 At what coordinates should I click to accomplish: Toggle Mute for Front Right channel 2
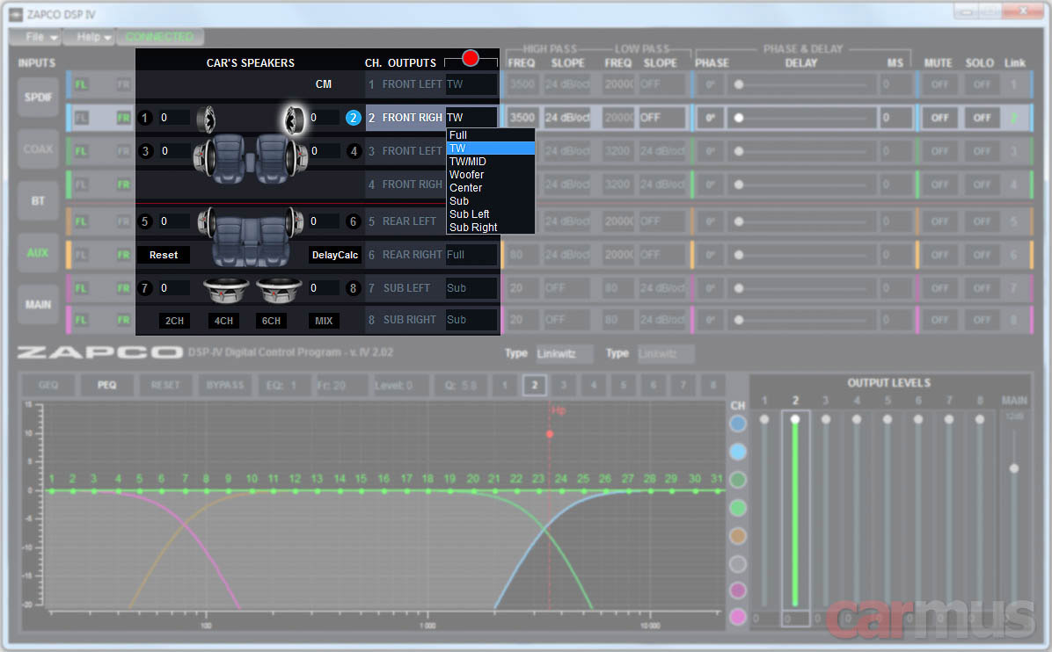pos(939,118)
